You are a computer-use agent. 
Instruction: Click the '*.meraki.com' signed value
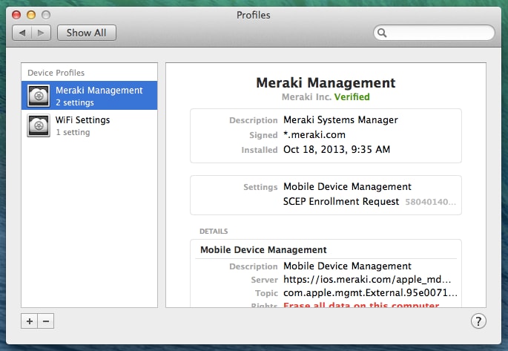click(x=314, y=135)
